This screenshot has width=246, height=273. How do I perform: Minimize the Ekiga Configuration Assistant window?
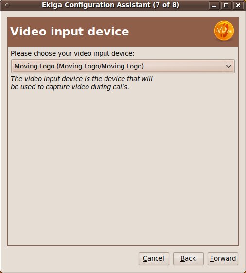pyautogui.click(x=214, y=5)
